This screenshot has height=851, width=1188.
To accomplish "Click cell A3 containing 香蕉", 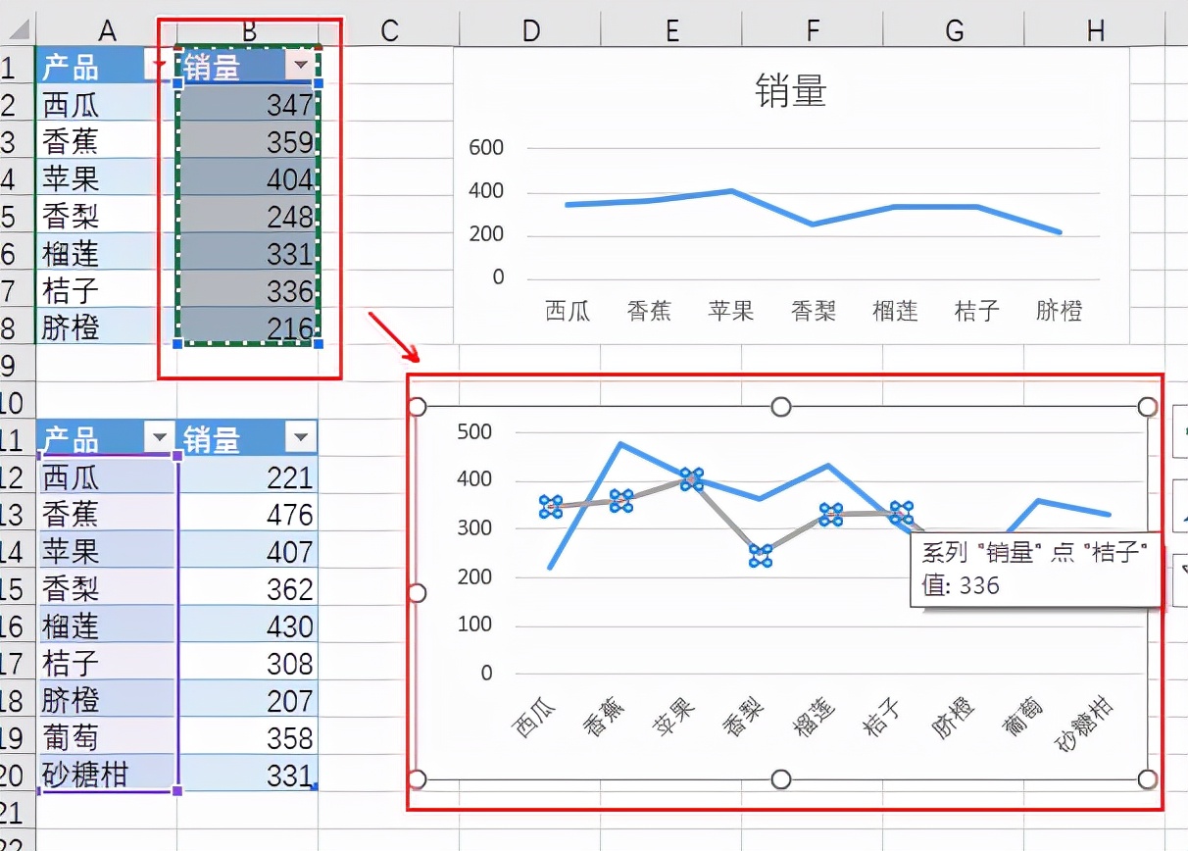I will point(107,140).
